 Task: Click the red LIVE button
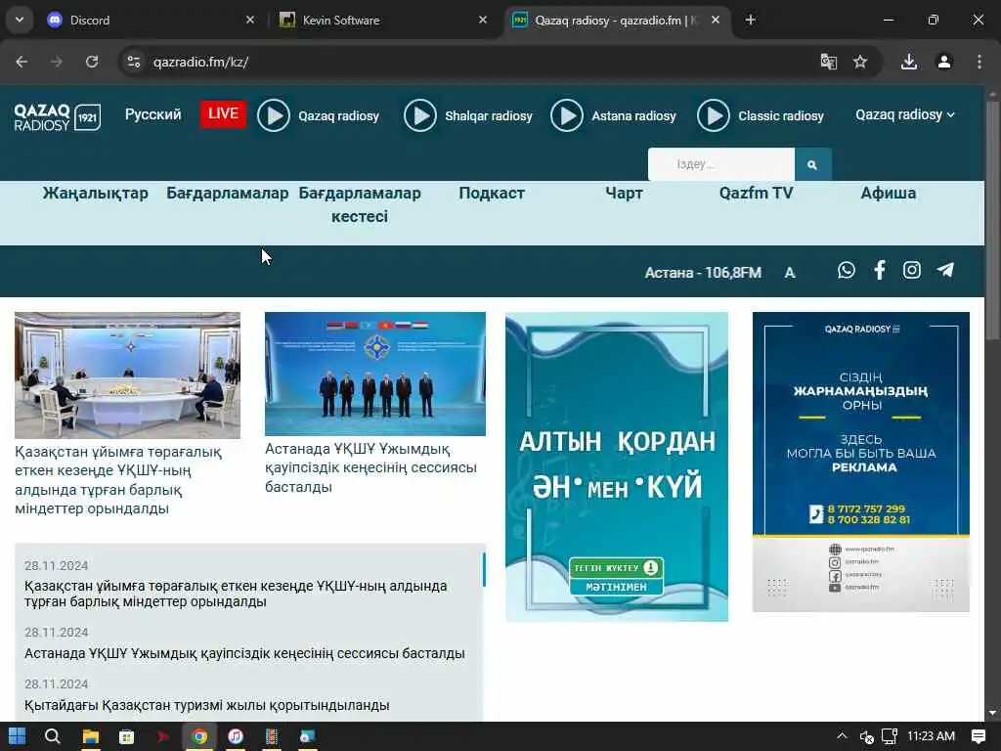223,114
